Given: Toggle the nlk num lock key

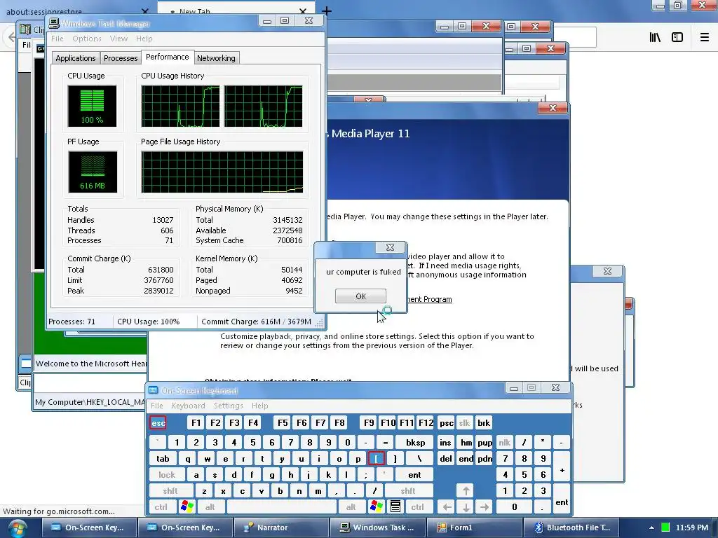Looking at the screenshot, I should (x=505, y=443).
